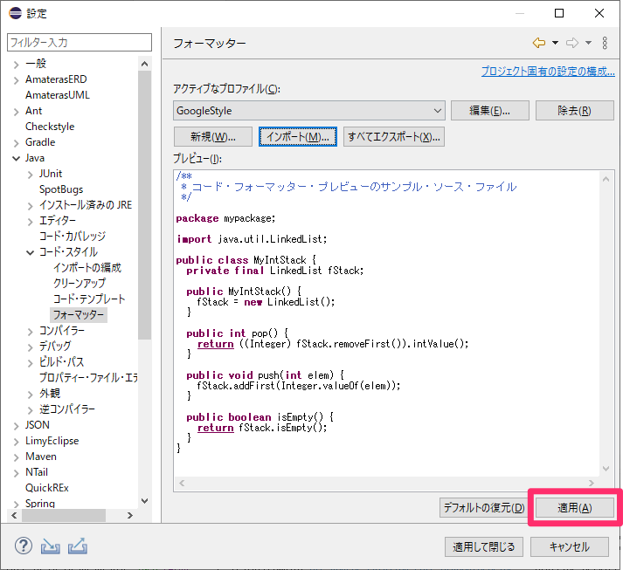Image resolution: width=623 pixels, height=570 pixels.
Task: Expand the Ant tree node
Action: [17, 112]
